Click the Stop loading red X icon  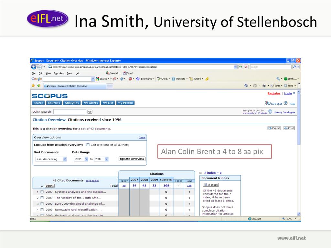click(x=246, y=67)
